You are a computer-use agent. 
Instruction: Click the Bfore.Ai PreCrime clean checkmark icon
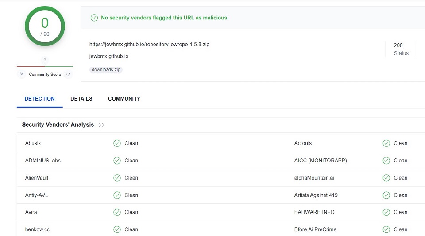386,229
